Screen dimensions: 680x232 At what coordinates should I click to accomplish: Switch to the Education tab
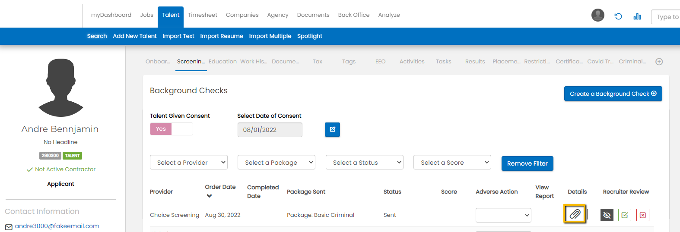tap(222, 62)
